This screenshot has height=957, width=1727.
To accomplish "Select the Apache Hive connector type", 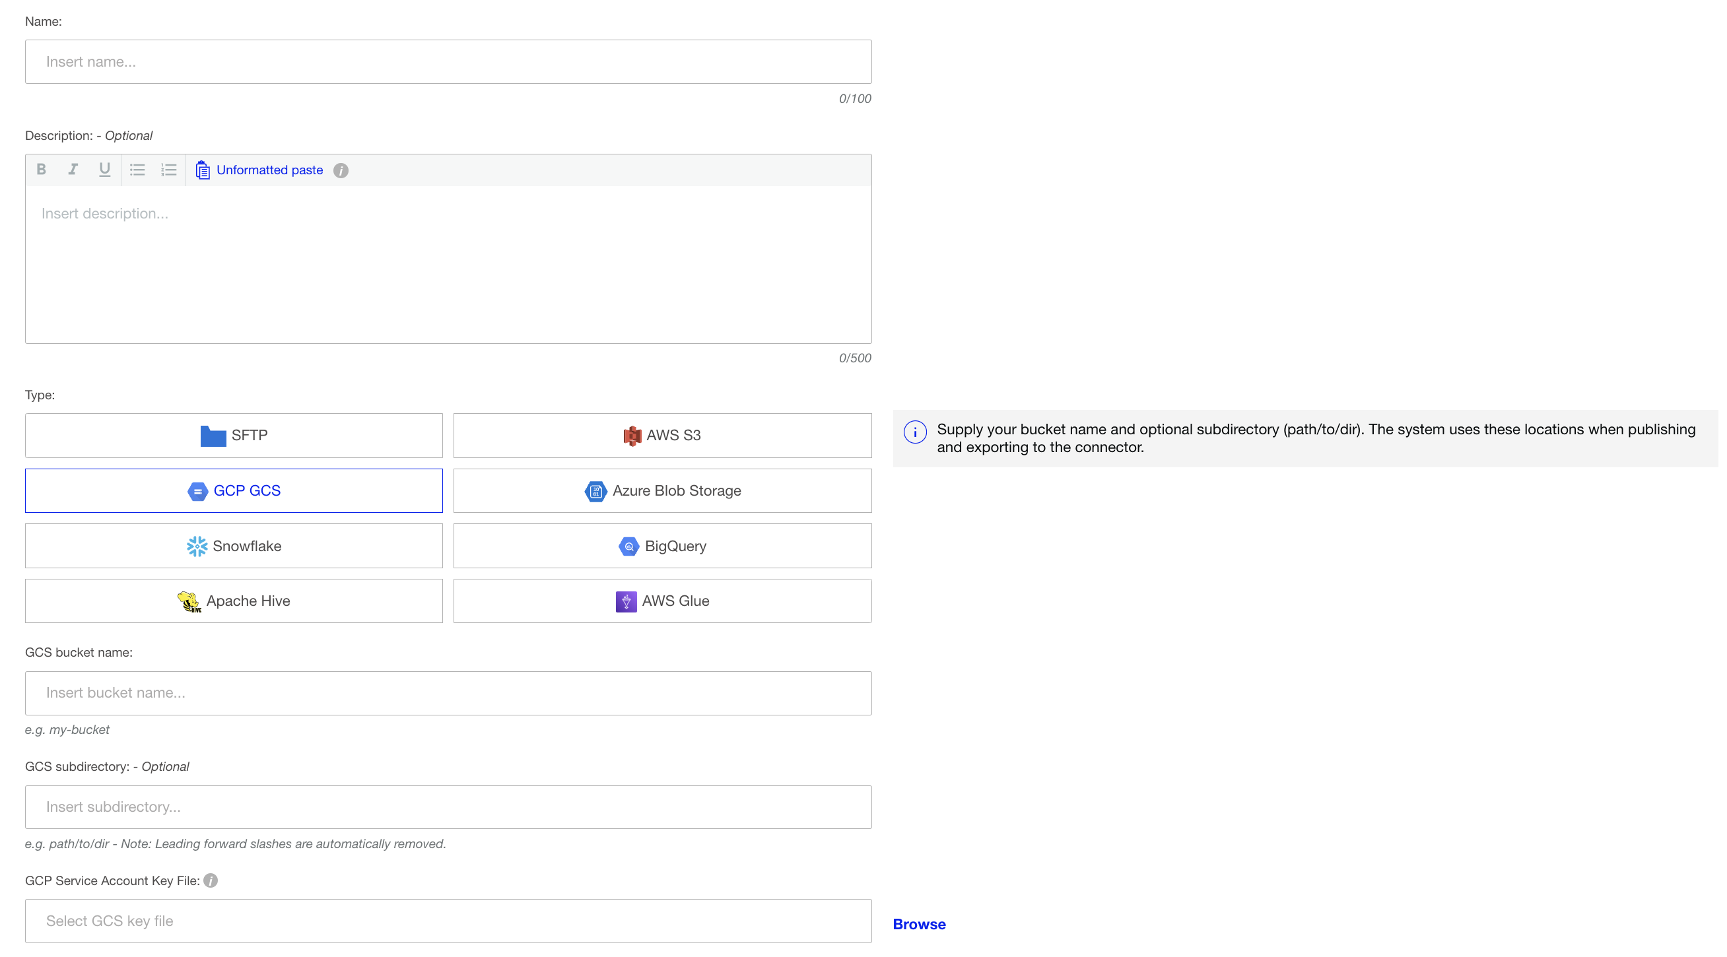I will pos(234,601).
